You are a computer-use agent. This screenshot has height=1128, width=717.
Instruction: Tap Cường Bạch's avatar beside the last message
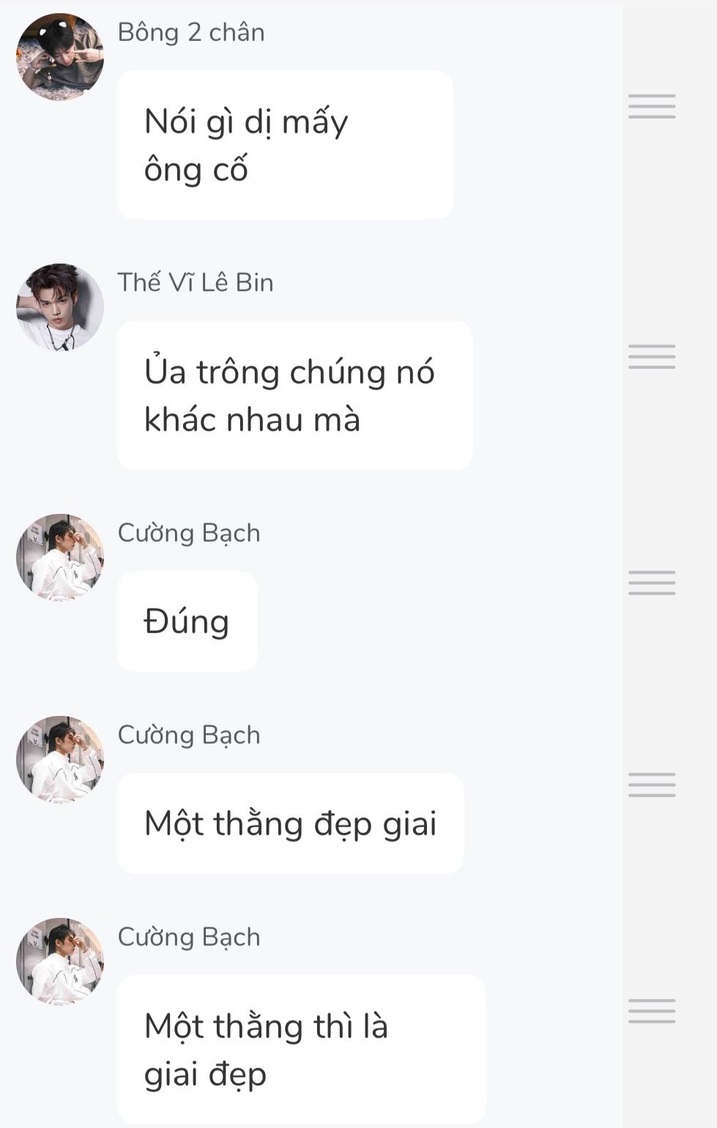60,961
